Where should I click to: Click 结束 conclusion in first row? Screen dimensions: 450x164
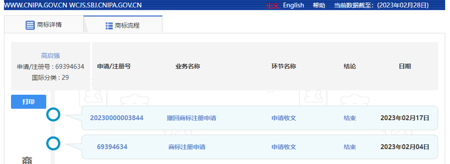pos(350,118)
